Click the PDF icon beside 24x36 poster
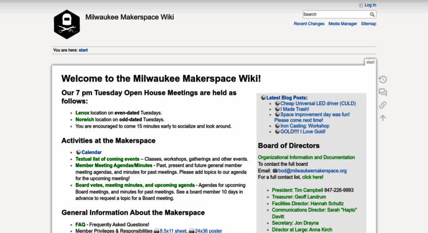The height and width of the screenshot is (233, 428). point(191,231)
